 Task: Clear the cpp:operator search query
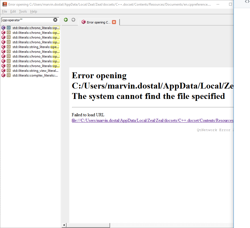point(55,20)
